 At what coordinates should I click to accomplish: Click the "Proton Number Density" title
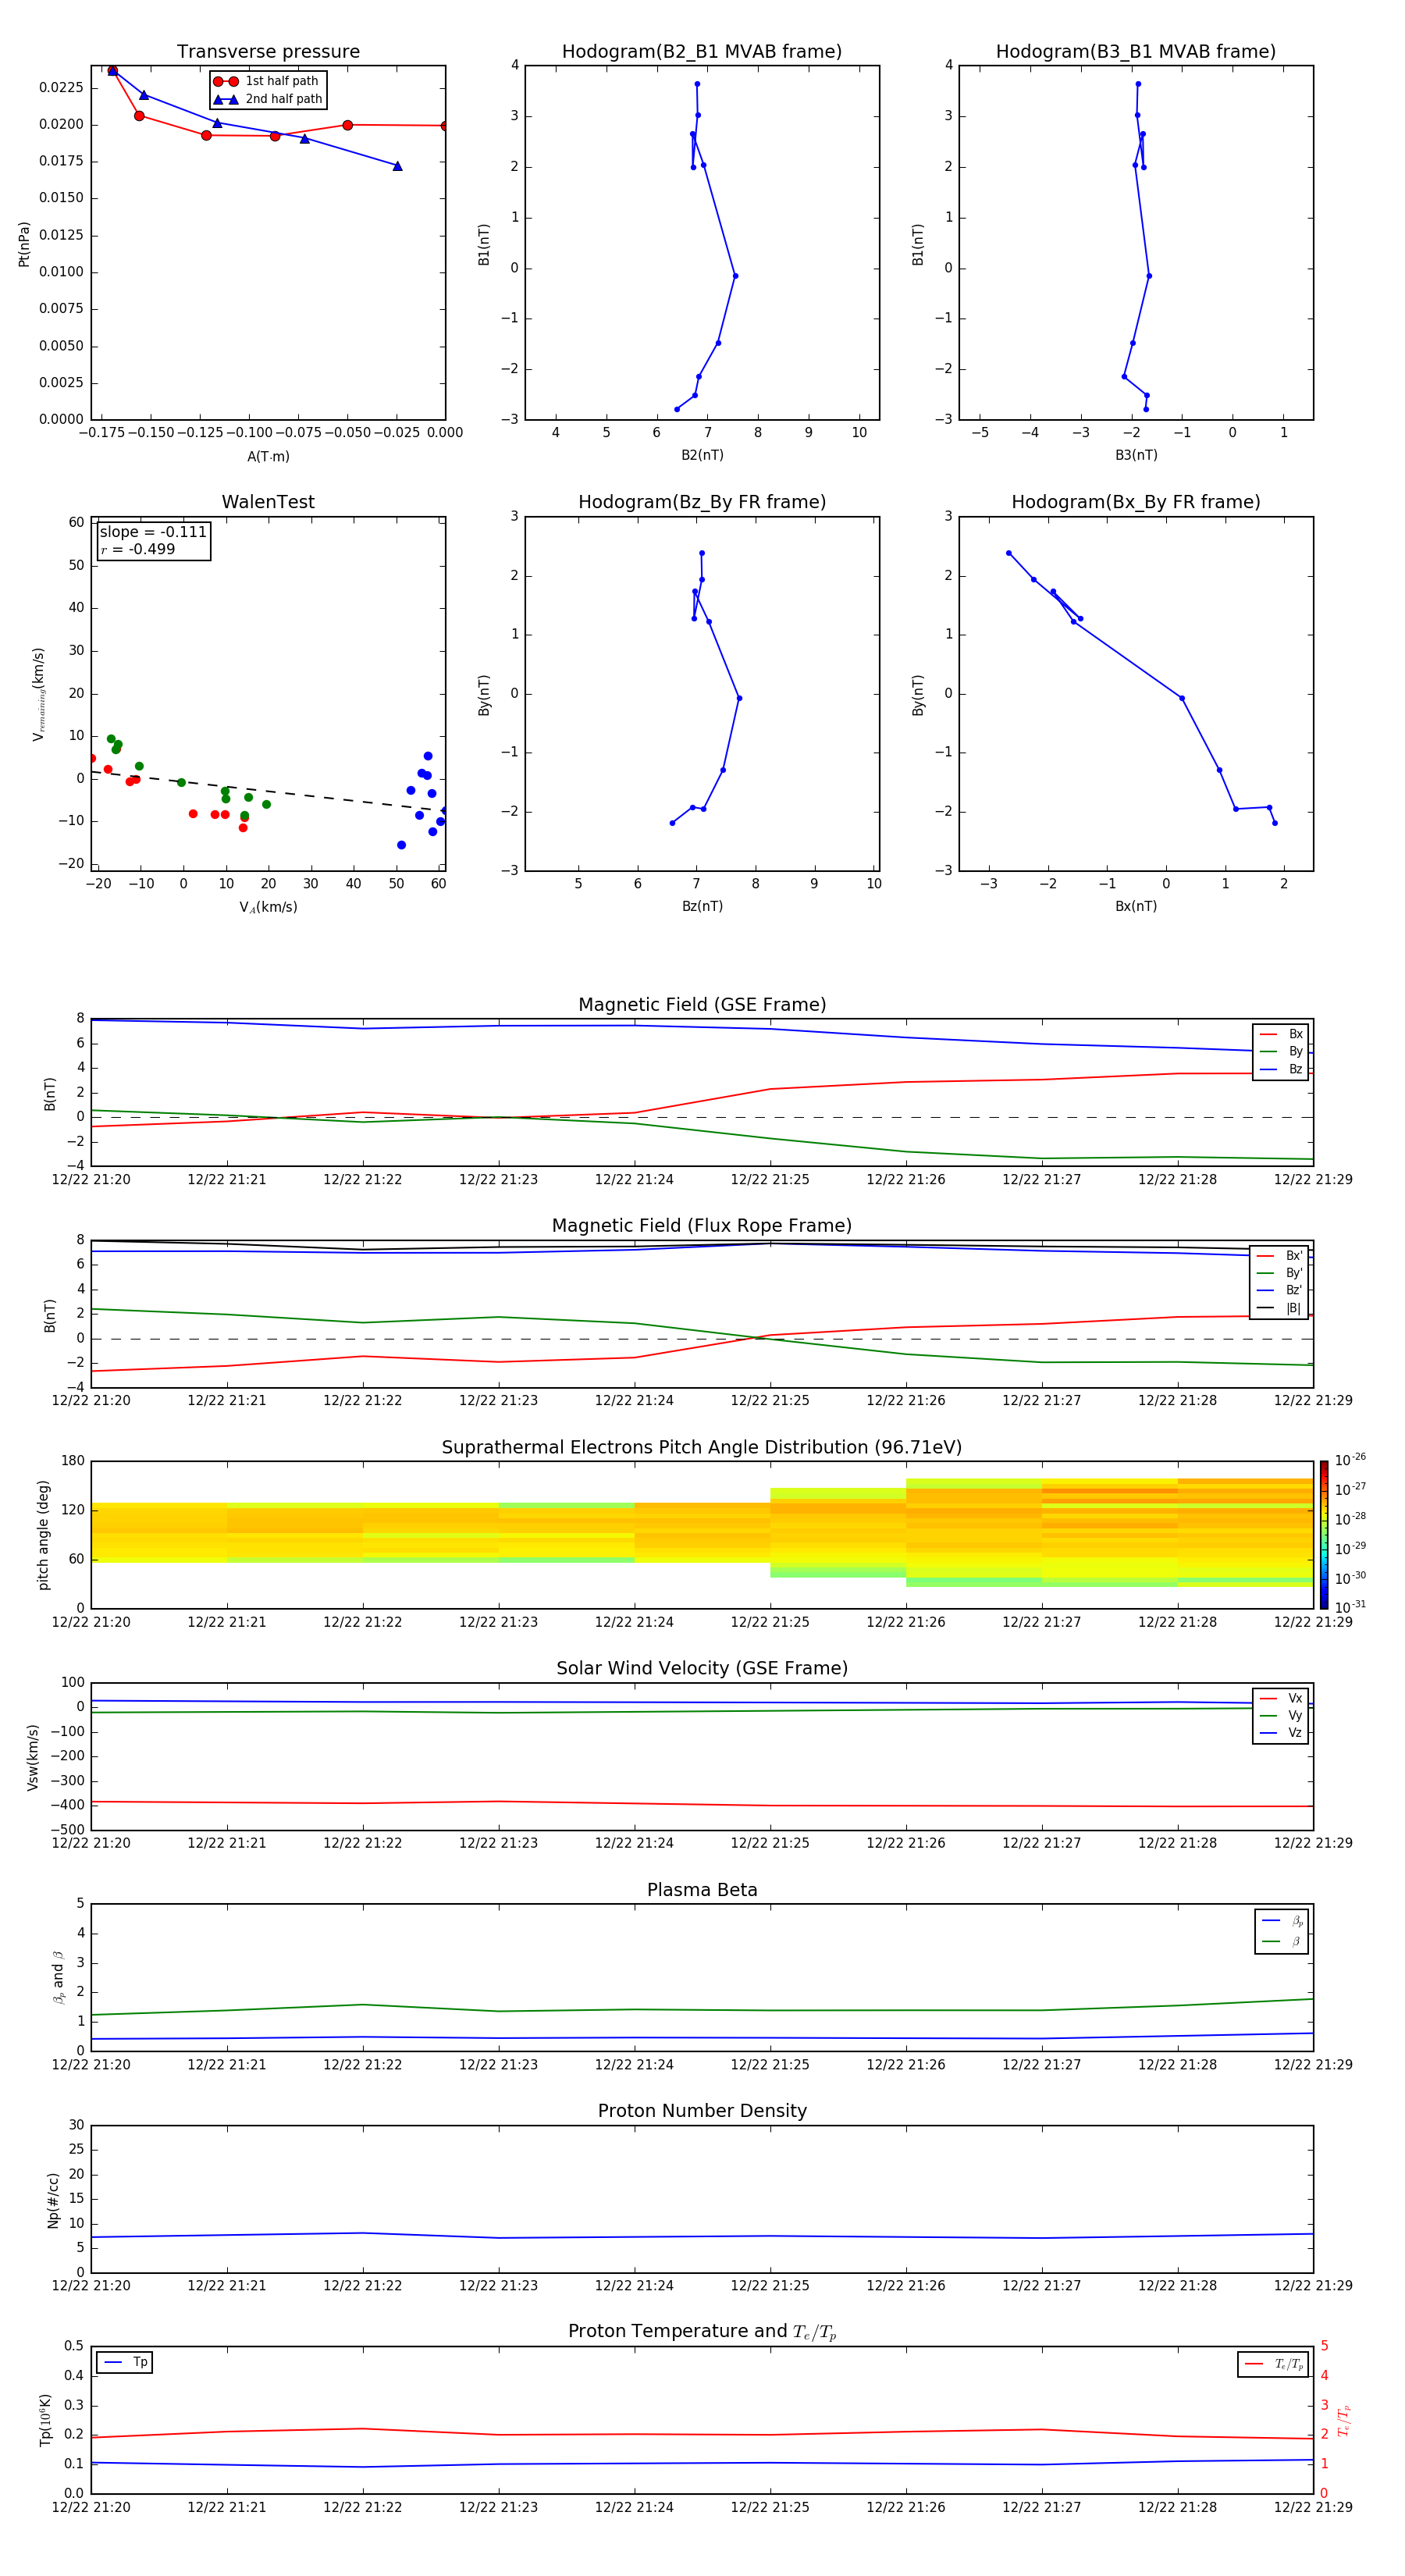(x=702, y=2111)
